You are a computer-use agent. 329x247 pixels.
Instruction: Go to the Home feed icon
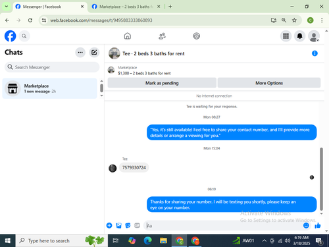click(x=128, y=36)
